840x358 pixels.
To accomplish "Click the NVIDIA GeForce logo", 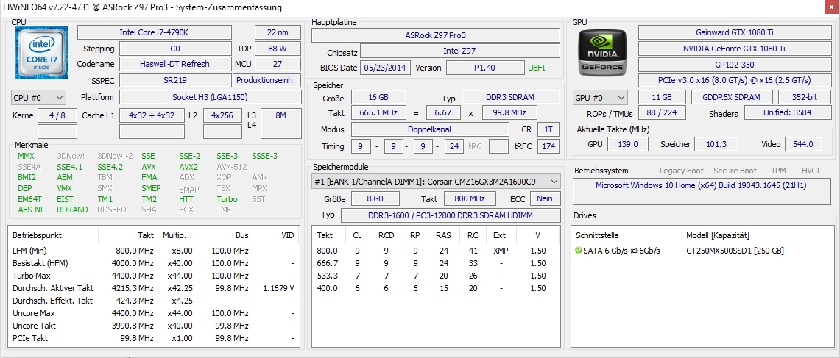I will click(x=603, y=52).
